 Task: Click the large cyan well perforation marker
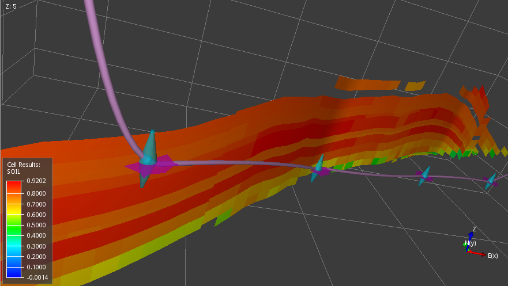pos(148,158)
